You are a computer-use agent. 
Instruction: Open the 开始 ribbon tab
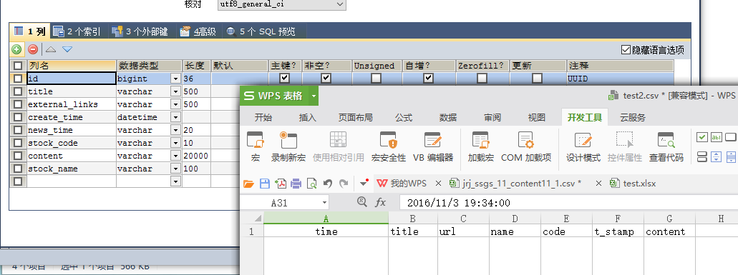pos(263,117)
